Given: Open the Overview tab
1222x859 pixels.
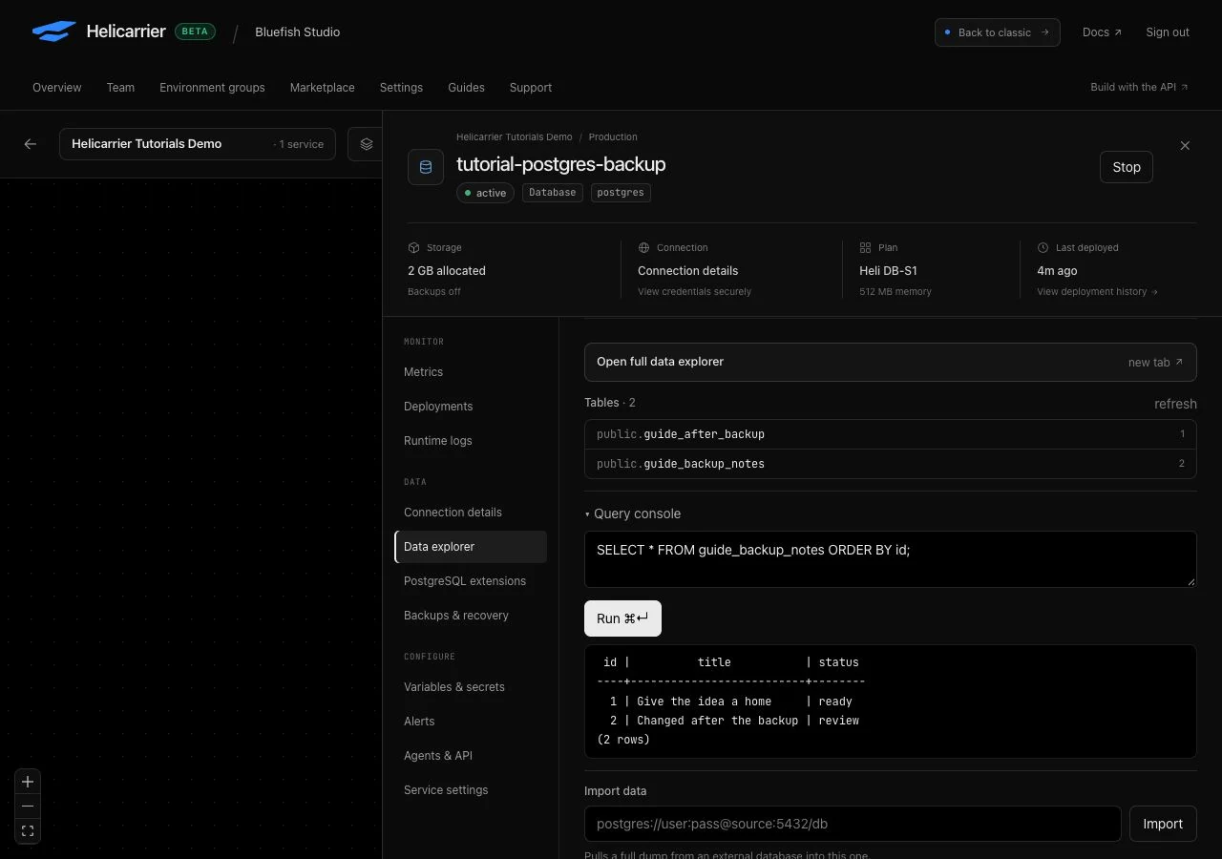Looking at the screenshot, I should coord(57,88).
